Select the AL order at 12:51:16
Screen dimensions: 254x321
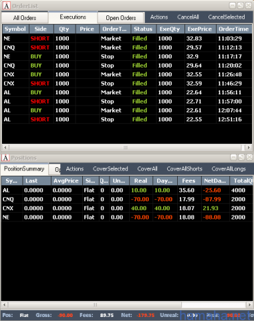click(x=127, y=119)
